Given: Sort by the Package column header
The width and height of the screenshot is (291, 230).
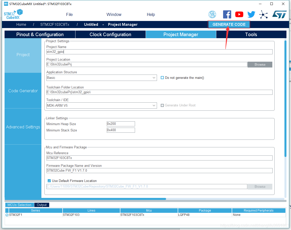Looking at the screenshot, I should (x=205, y=211).
